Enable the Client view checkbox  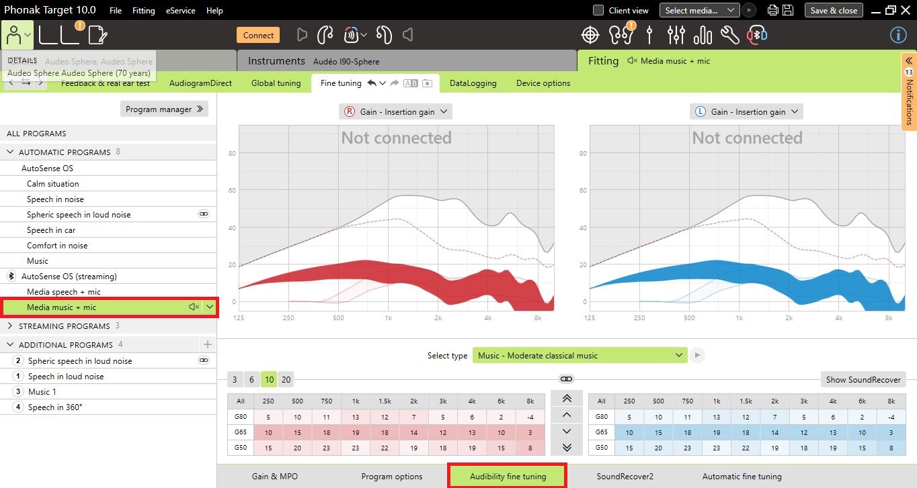pos(598,10)
